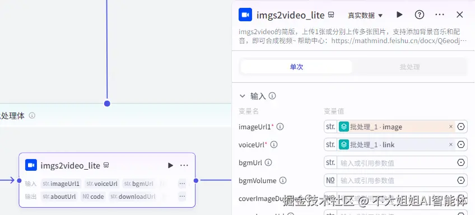The image size is (475, 215).
Task: Close the imgs2video_lite settings panel
Action: tap(459, 15)
